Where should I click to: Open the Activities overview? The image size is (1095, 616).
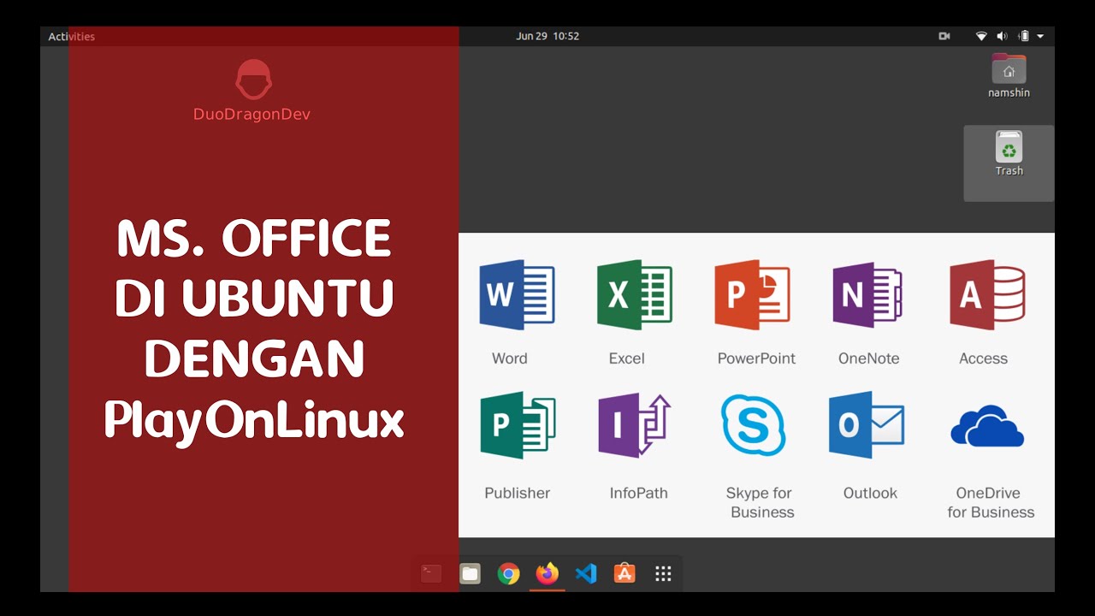click(x=72, y=37)
